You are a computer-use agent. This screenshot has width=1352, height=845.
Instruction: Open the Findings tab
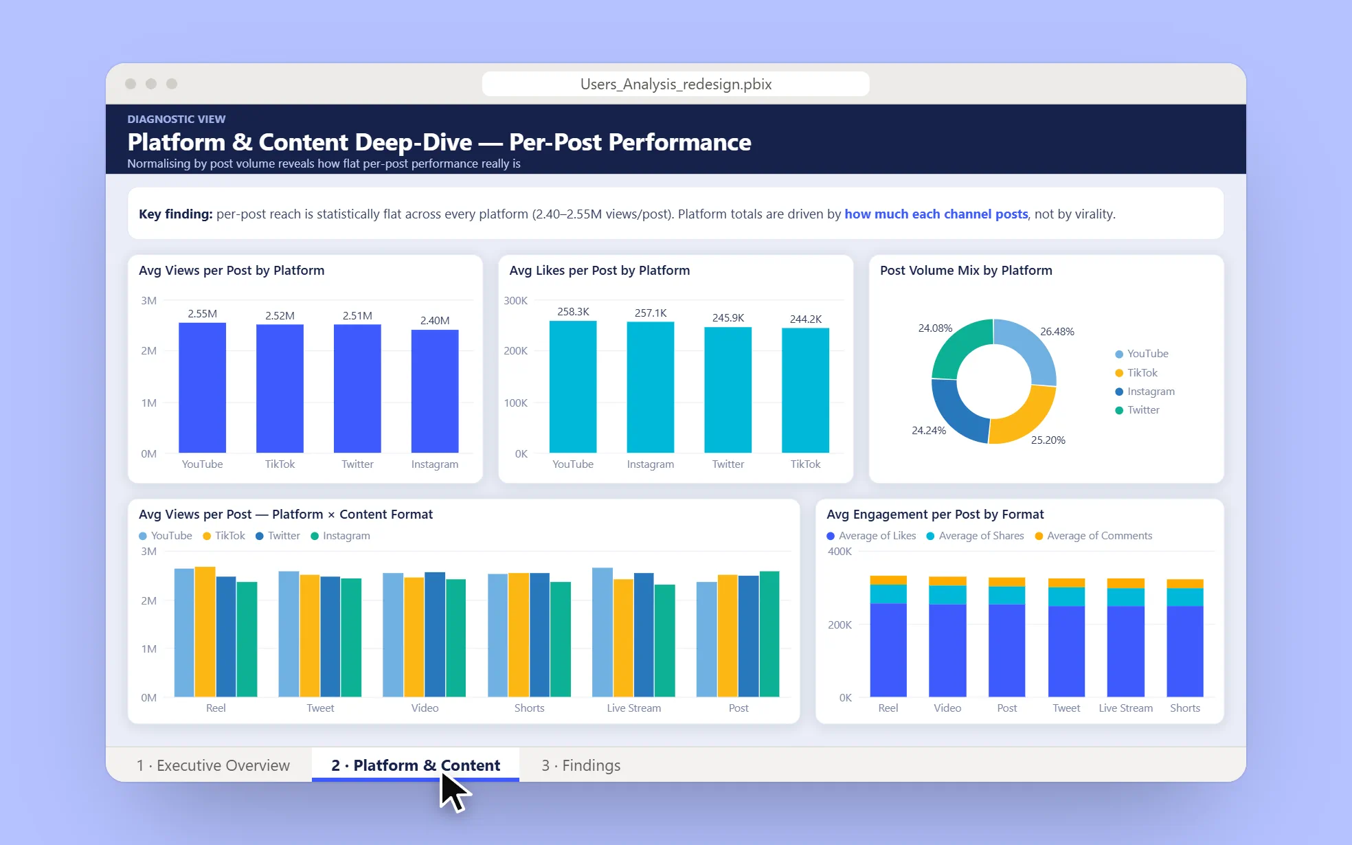click(581, 765)
